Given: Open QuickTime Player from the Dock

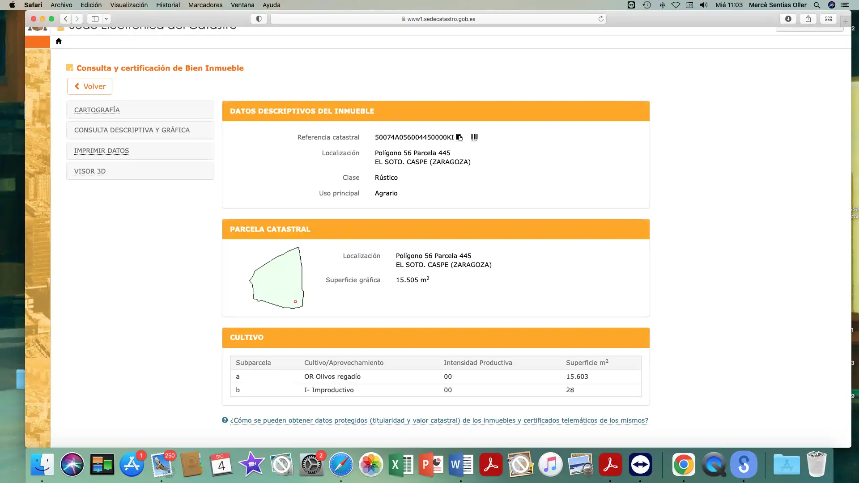Looking at the screenshot, I should click(x=714, y=465).
